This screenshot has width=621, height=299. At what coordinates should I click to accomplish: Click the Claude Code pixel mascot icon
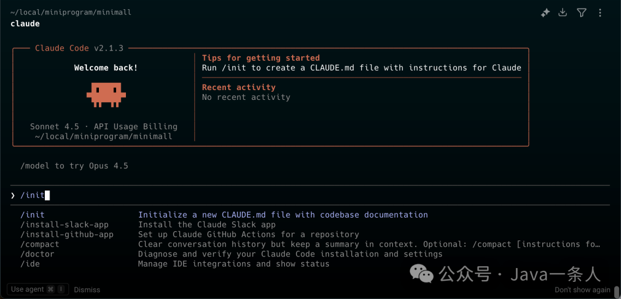(106, 95)
